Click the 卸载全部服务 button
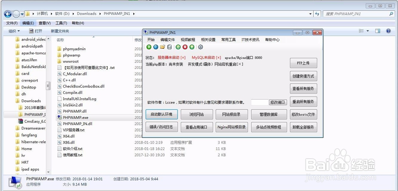This screenshot has width=398, height=191. click(x=303, y=127)
